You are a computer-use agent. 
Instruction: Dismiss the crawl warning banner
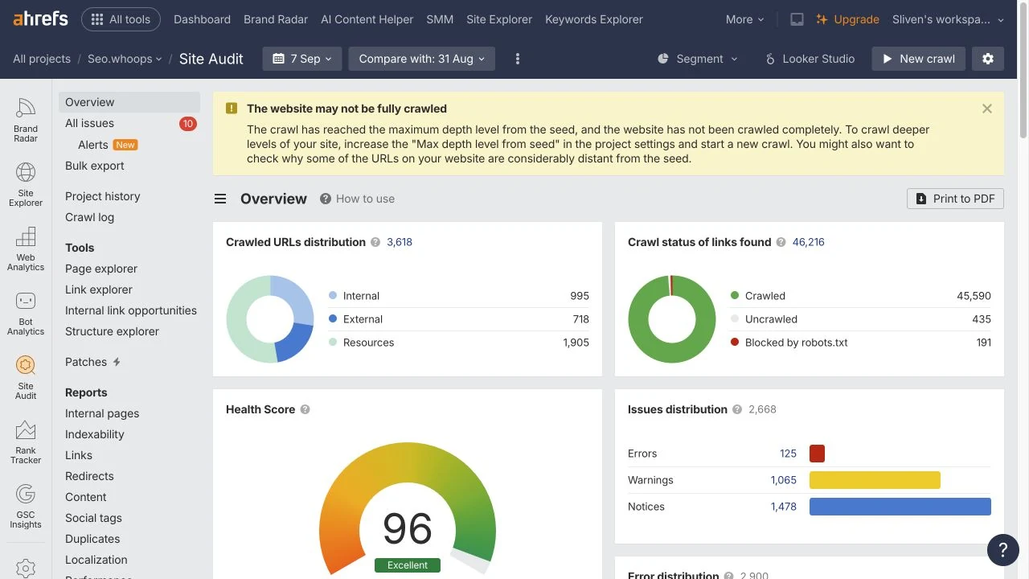pos(987,109)
